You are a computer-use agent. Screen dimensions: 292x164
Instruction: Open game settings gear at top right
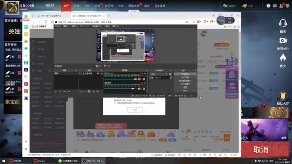(x=288, y=6)
